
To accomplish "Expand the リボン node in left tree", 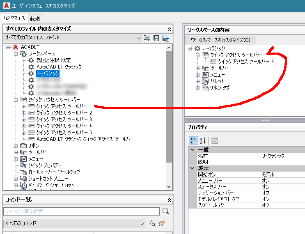I will point(16,146).
